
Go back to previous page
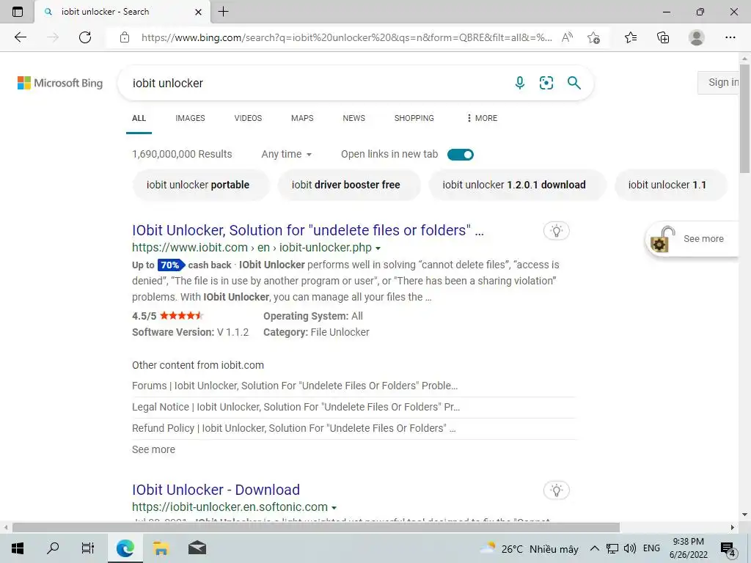click(x=20, y=37)
